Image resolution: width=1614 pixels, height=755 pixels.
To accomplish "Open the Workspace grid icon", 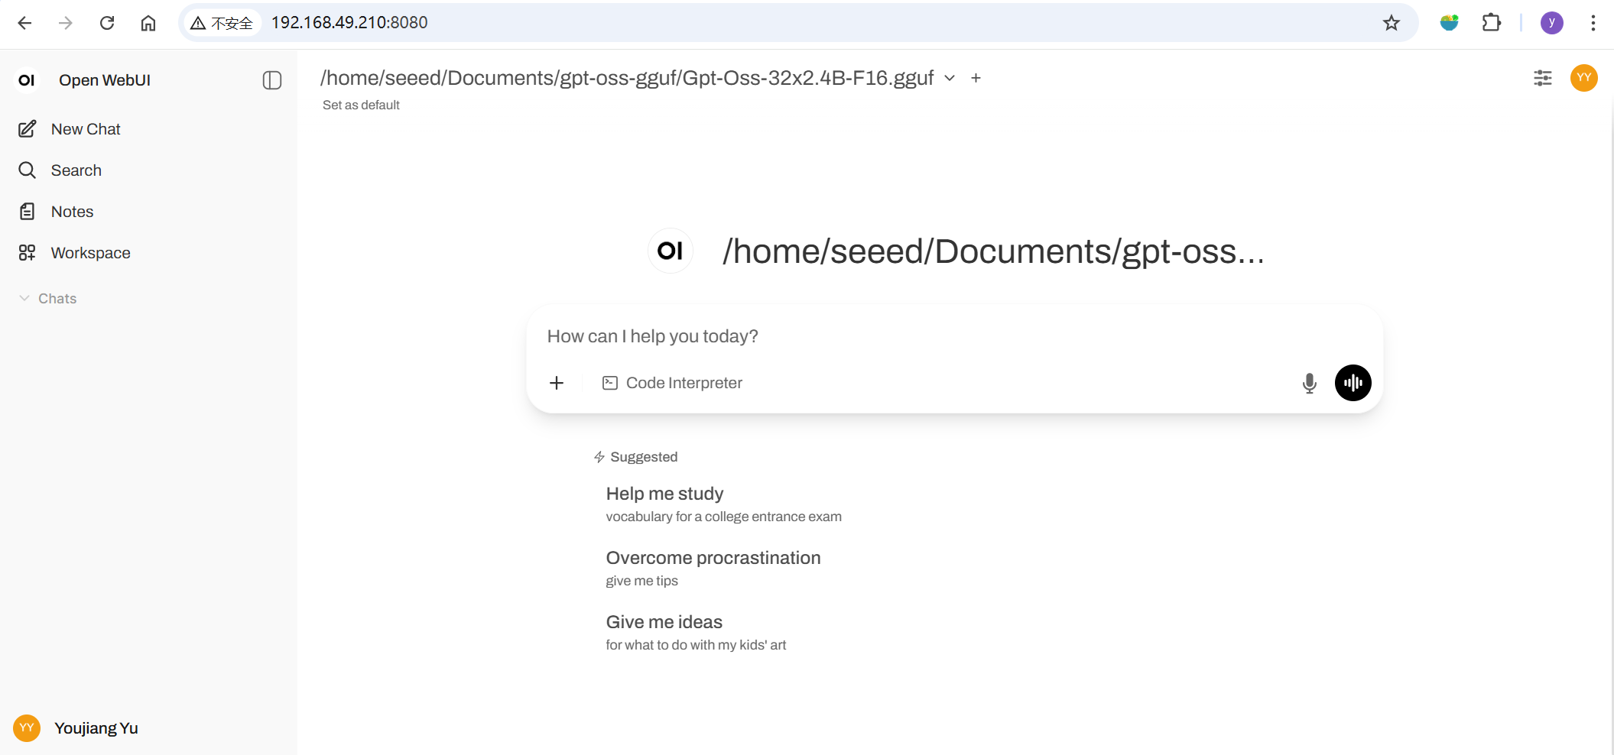I will 28,253.
